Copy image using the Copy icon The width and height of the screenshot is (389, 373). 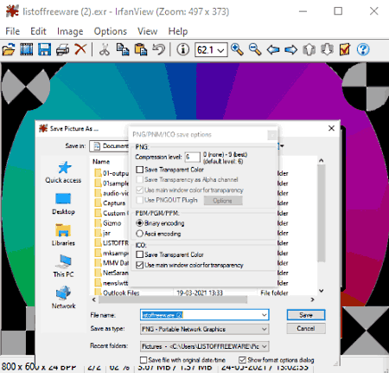tap(123, 49)
